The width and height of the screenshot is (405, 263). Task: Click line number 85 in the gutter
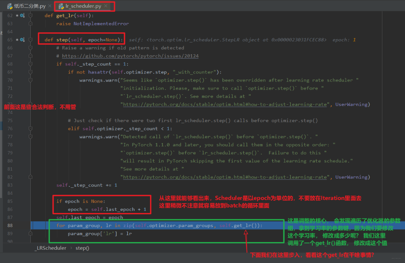(10, 201)
